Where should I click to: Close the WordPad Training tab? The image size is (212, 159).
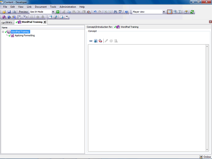pos(45,22)
